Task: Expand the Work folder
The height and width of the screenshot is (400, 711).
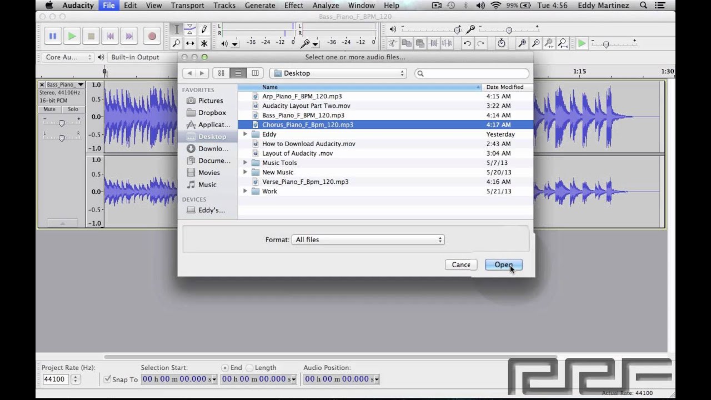Action: 245,191
